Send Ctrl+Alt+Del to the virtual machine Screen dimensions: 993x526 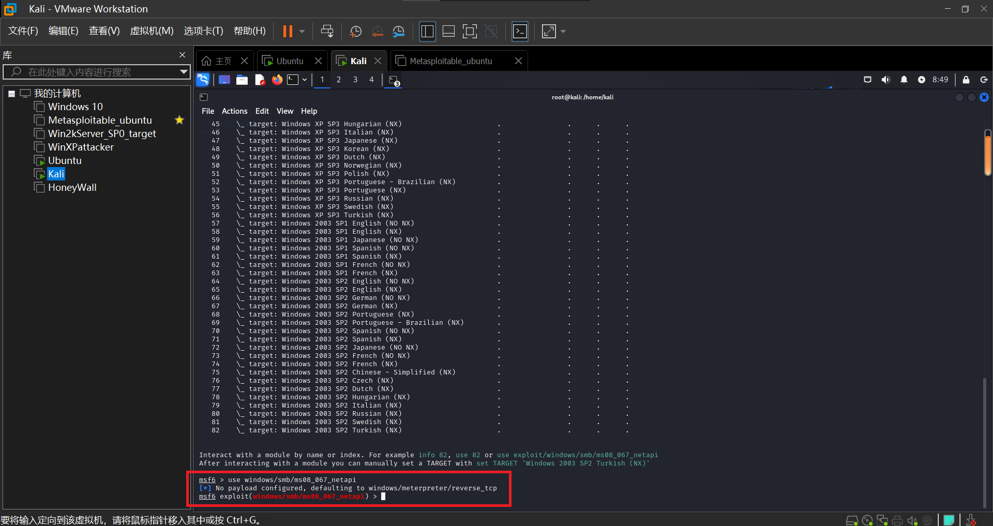coord(327,32)
